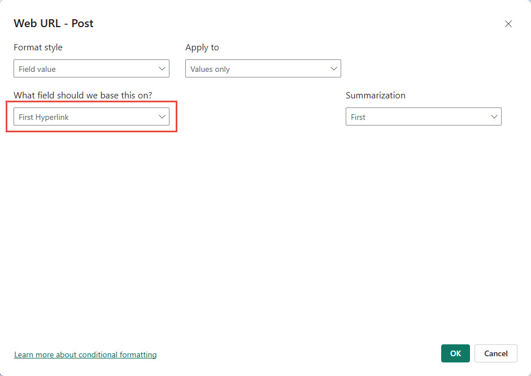Select the Values only text in Apply to
The image size is (531, 376).
coord(210,69)
